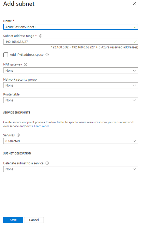
Task: Expand the Network security group dropdown
Action: click(71, 85)
